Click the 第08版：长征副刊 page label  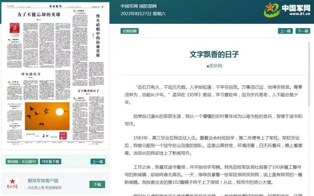pos(22,161)
